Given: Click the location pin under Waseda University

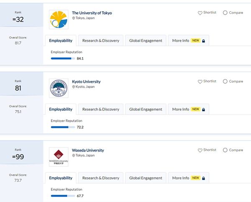Looking at the screenshot, I should [74, 155].
